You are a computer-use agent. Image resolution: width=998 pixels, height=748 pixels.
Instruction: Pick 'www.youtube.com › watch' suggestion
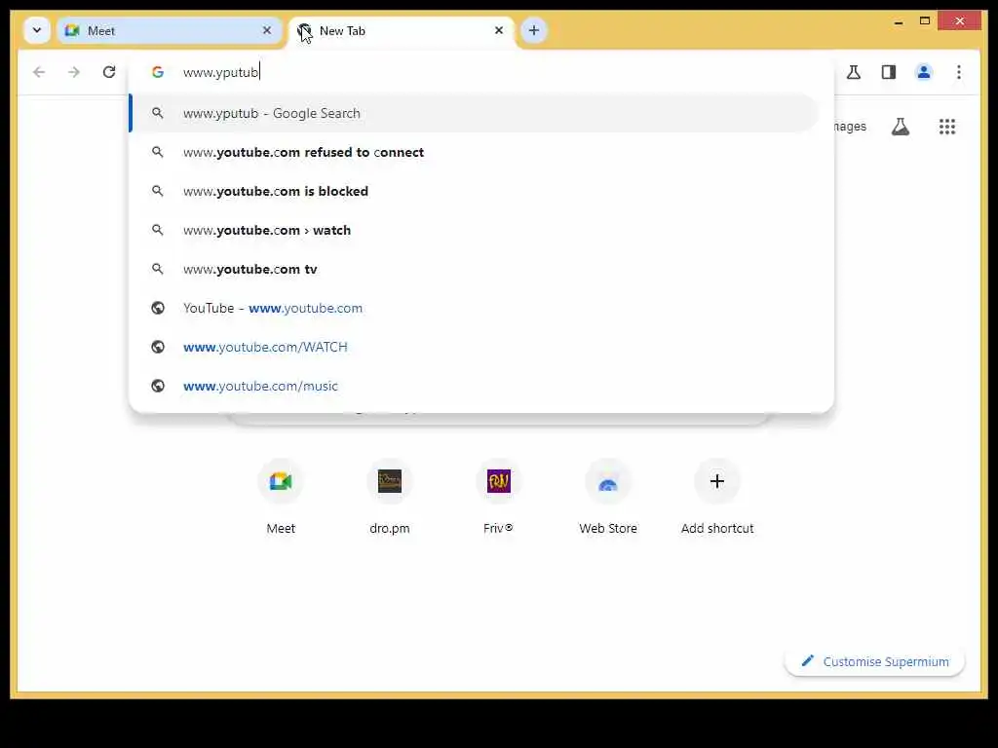click(x=475, y=230)
